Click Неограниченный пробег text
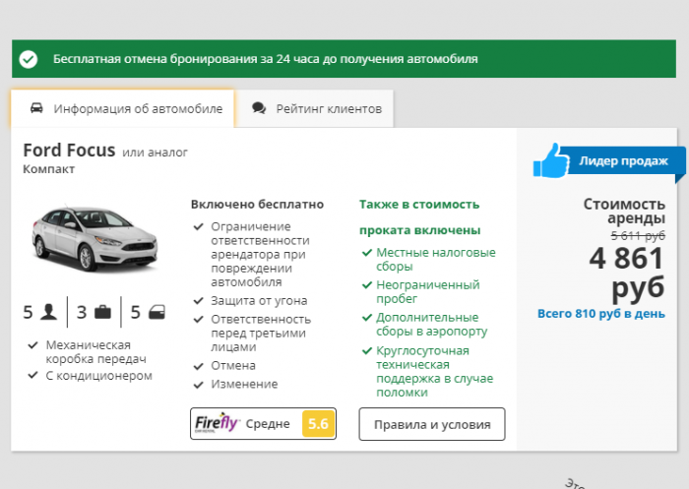Screen dimensions: 689x489 click(427, 292)
